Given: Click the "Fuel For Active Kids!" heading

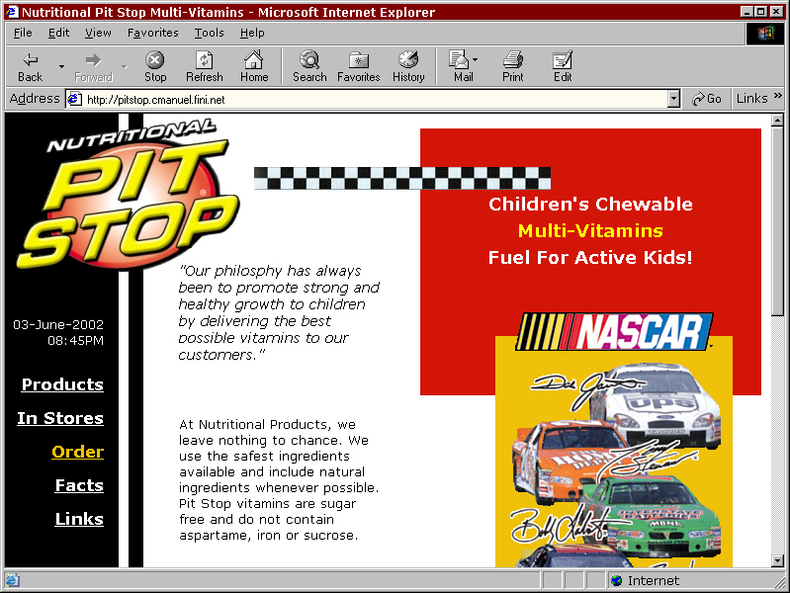Looking at the screenshot, I should (x=590, y=257).
